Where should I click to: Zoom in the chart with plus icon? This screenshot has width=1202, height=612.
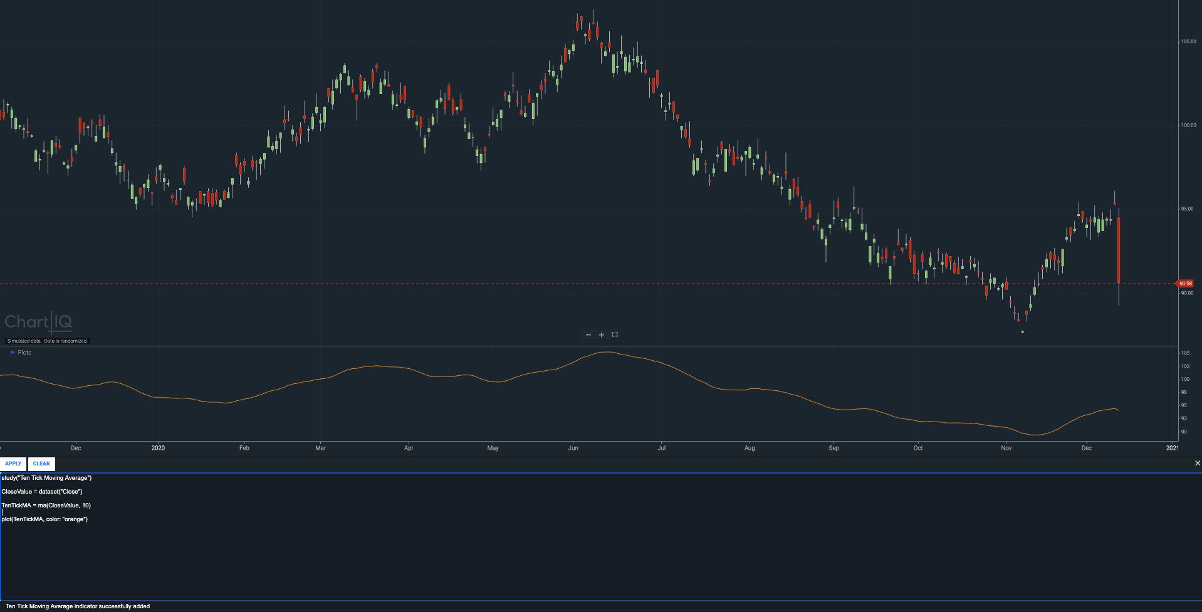click(602, 335)
